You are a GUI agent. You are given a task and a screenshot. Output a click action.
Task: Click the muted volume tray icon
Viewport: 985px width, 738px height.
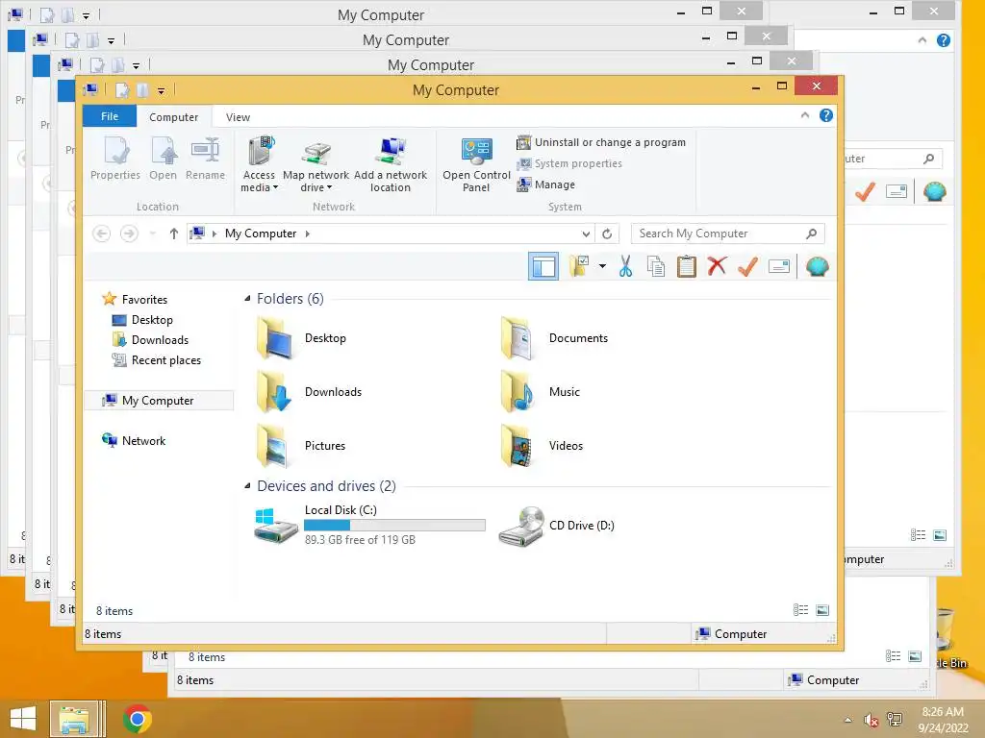[x=871, y=720]
